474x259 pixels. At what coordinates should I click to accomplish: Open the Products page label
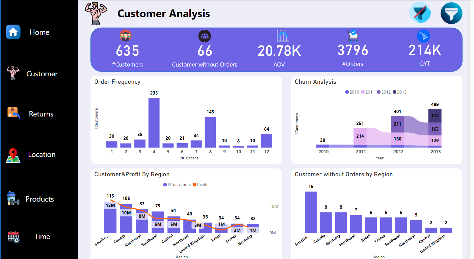point(39,199)
